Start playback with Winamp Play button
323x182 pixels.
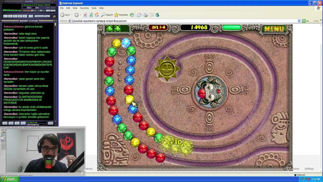click(10, 16)
